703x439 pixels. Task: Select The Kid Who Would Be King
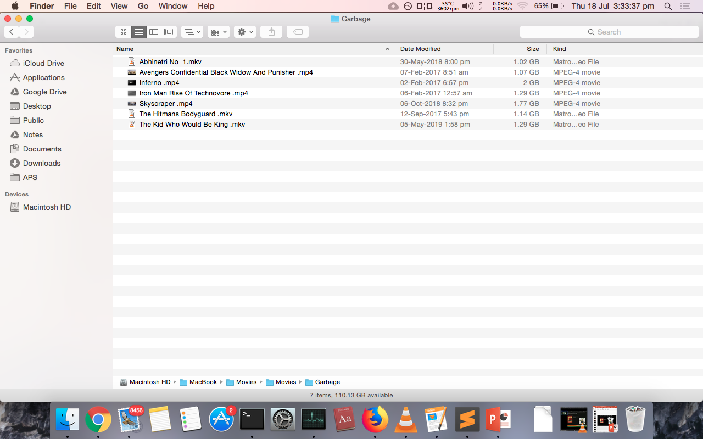click(408, 124)
